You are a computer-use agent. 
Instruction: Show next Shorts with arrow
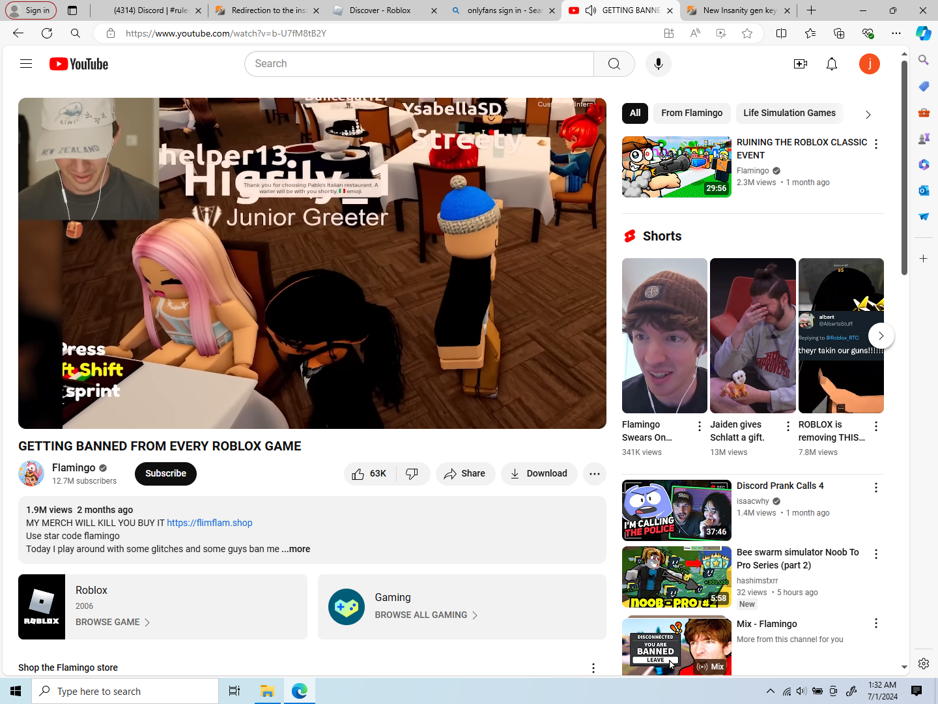[x=881, y=336]
